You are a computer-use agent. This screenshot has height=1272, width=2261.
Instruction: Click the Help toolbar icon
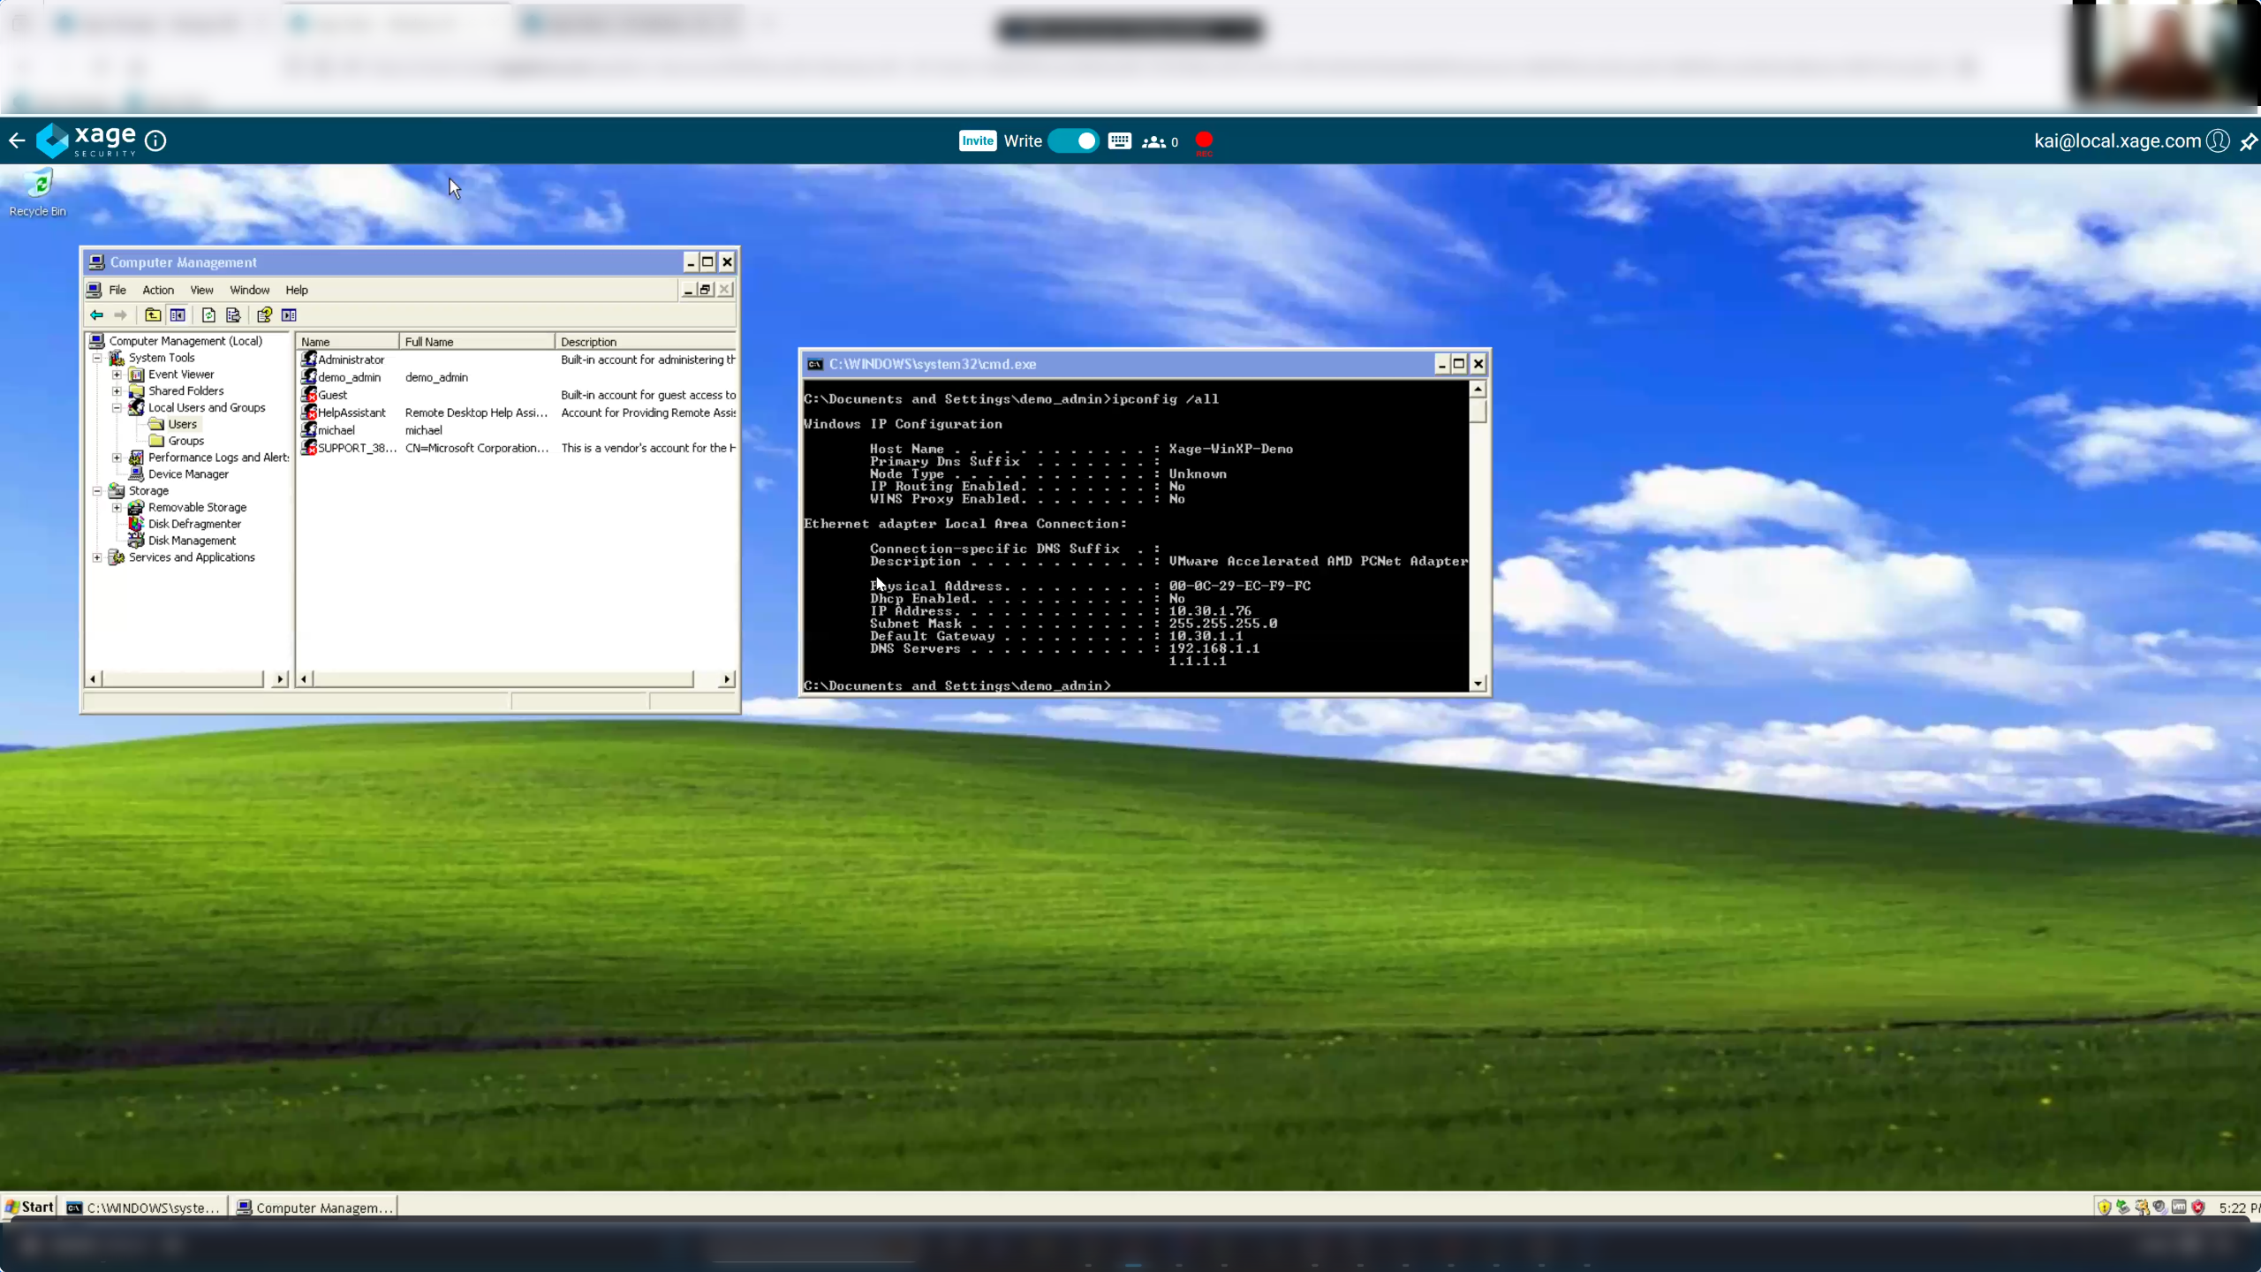264,315
